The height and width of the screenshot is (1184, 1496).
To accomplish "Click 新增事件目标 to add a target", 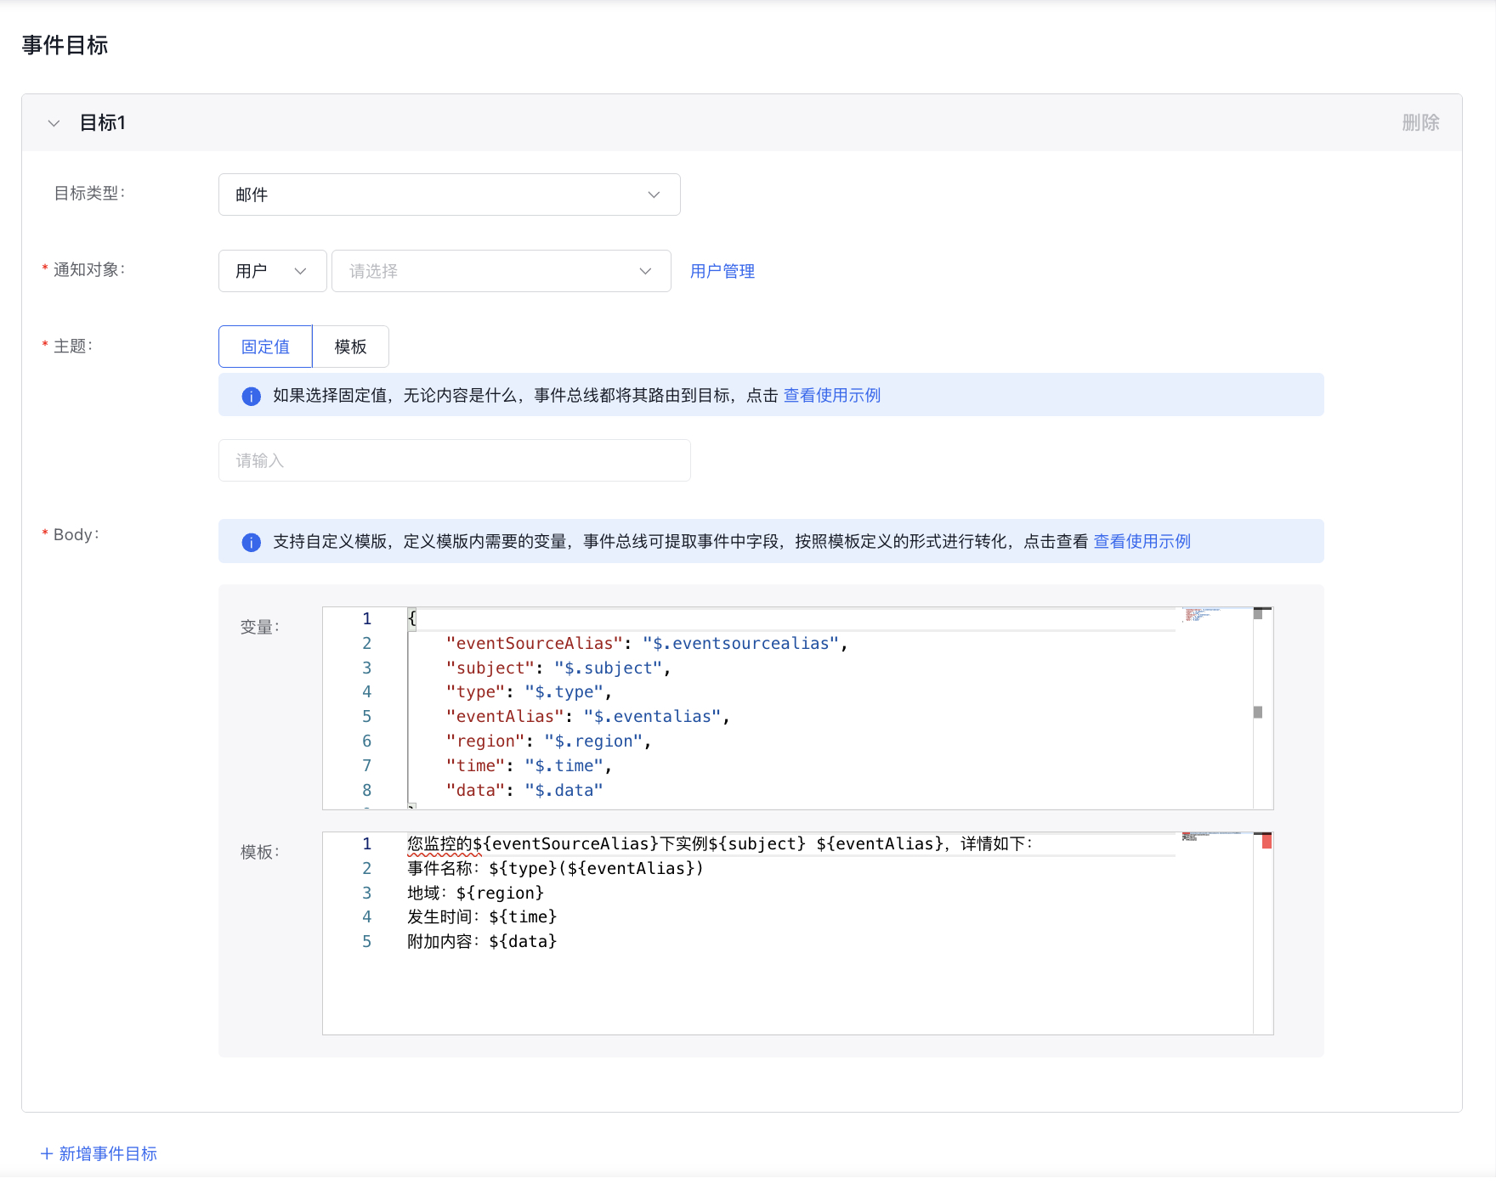I will (x=99, y=1153).
